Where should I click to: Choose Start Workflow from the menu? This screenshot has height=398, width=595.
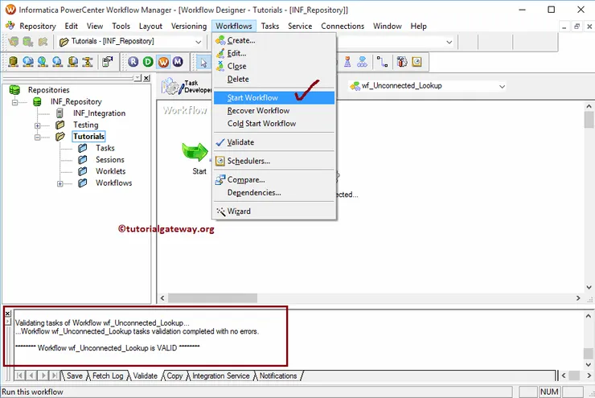pyautogui.click(x=274, y=98)
